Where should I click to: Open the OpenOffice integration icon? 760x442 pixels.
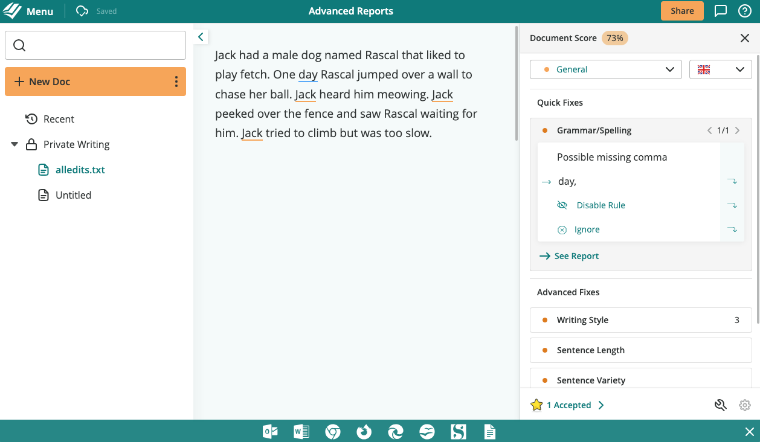click(427, 432)
